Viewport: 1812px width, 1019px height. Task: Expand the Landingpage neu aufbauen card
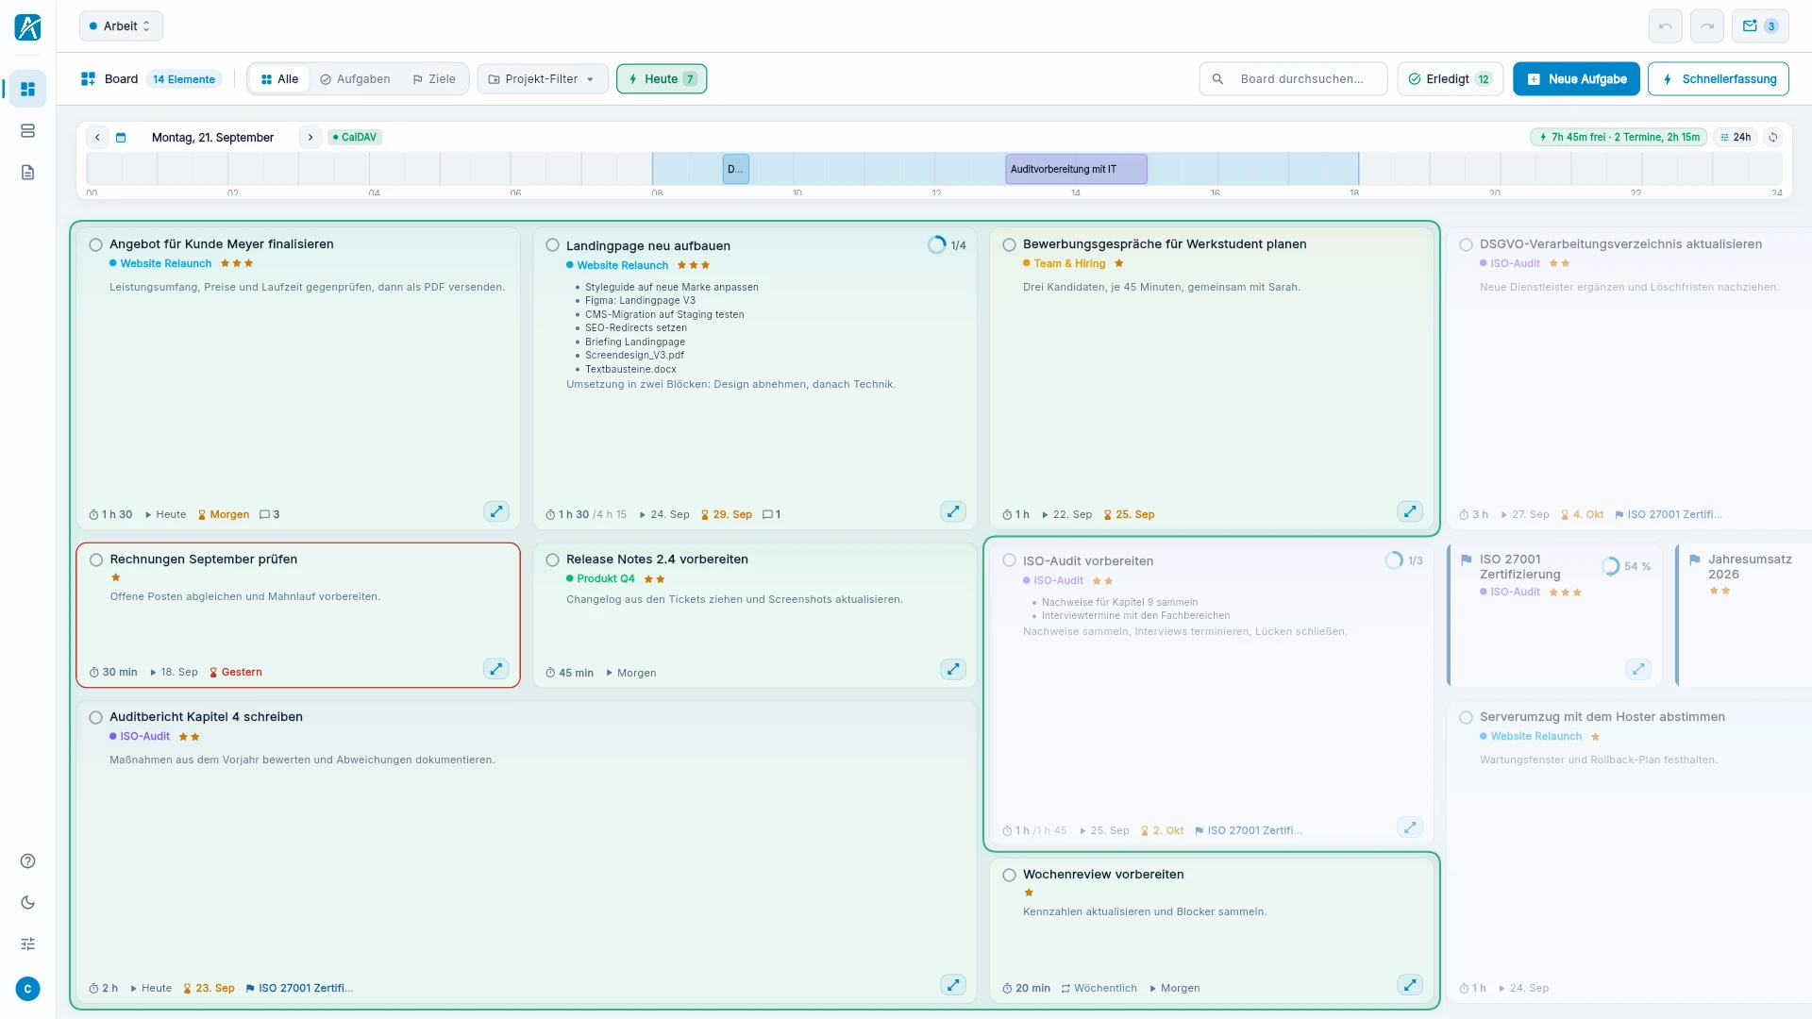(x=953, y=511)
